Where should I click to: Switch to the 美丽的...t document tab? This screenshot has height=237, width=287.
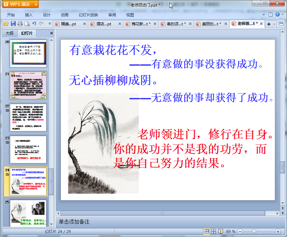click(211, 24)
